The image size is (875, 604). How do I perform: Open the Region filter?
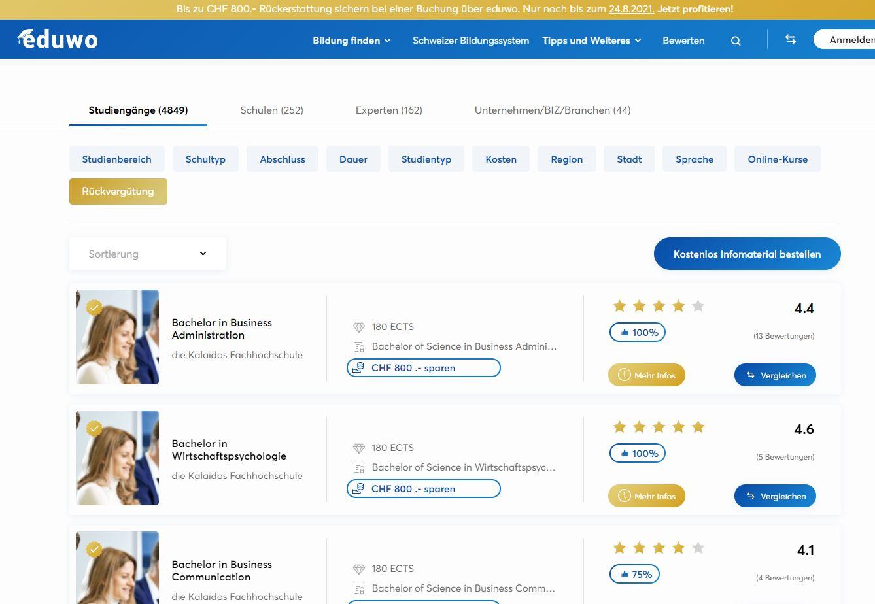566,159
